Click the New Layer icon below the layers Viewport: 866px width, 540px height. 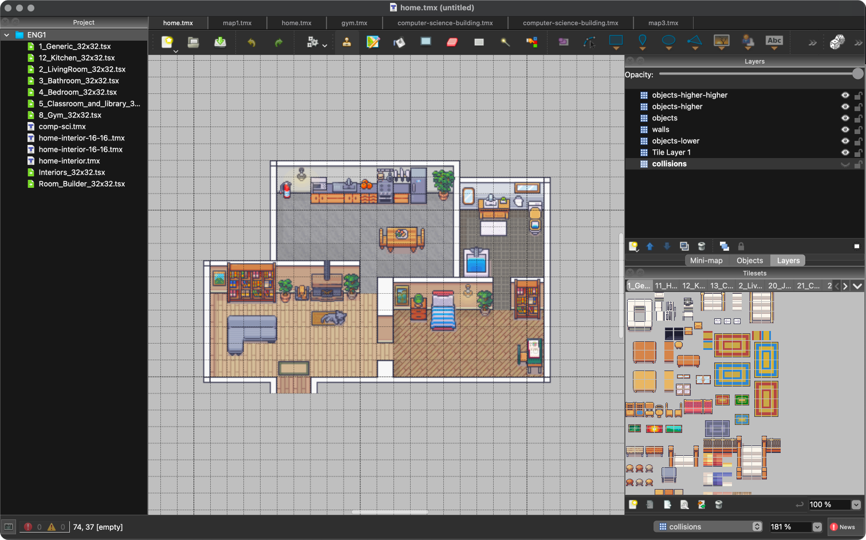633,246
